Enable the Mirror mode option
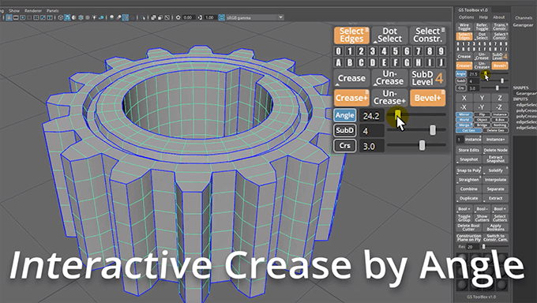Image resolution: width=537 pixels, height=303 pixels. pyautogui.click(x=464, y=114)
